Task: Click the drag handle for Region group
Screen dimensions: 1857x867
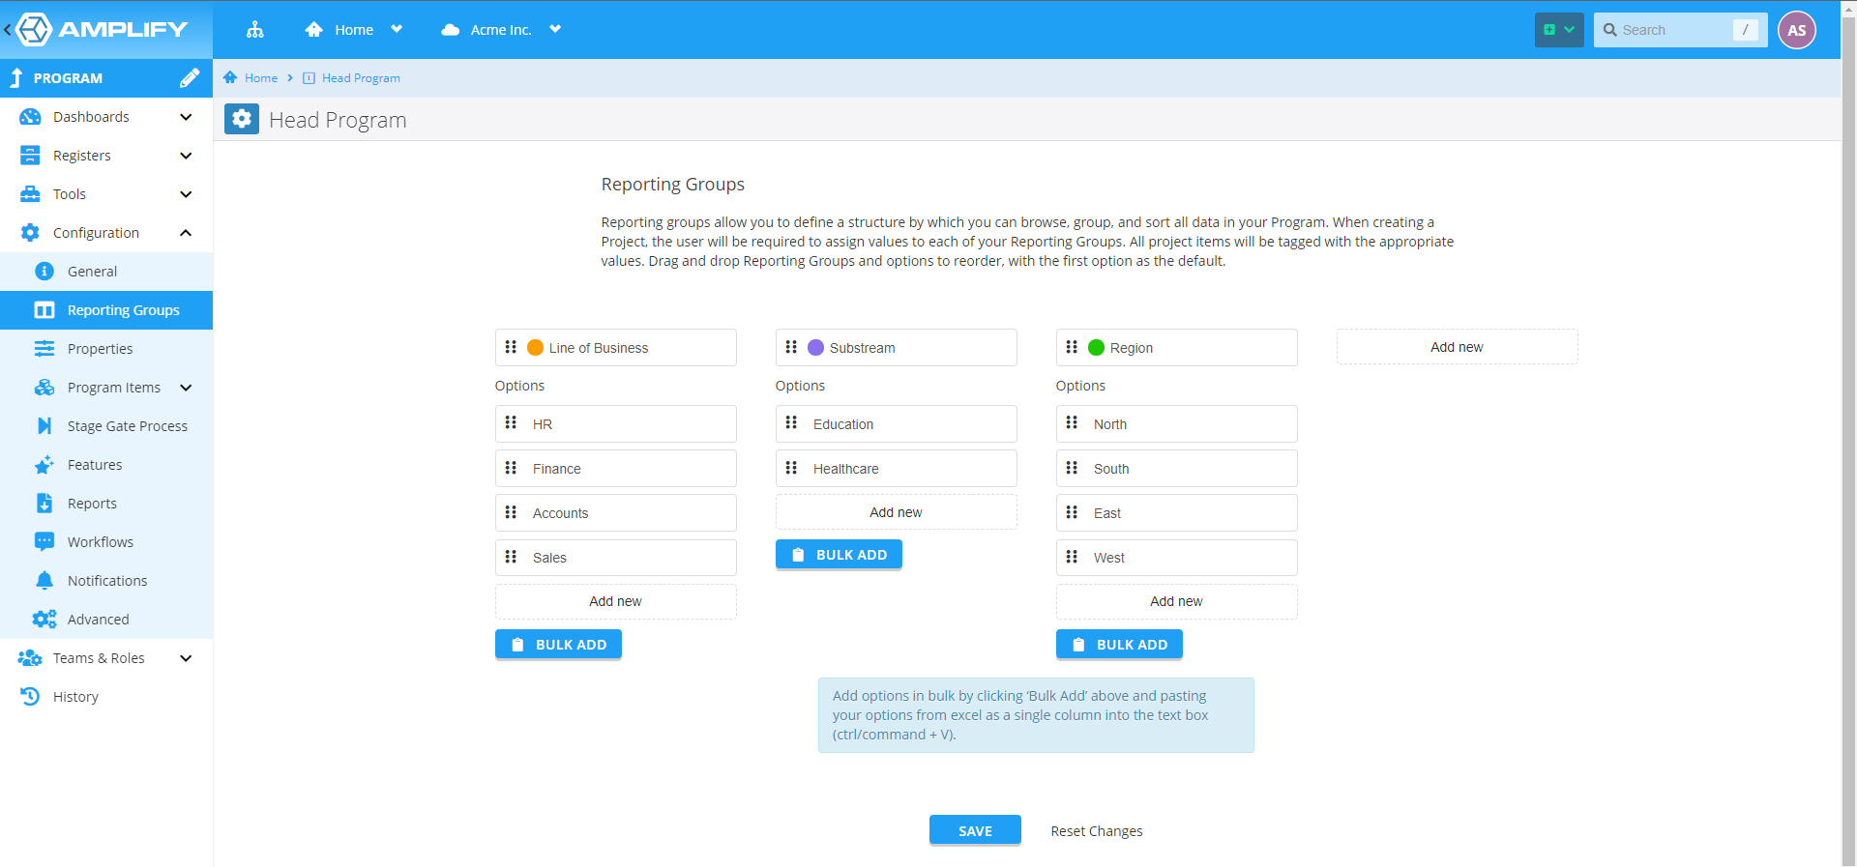Action: 1072,347
